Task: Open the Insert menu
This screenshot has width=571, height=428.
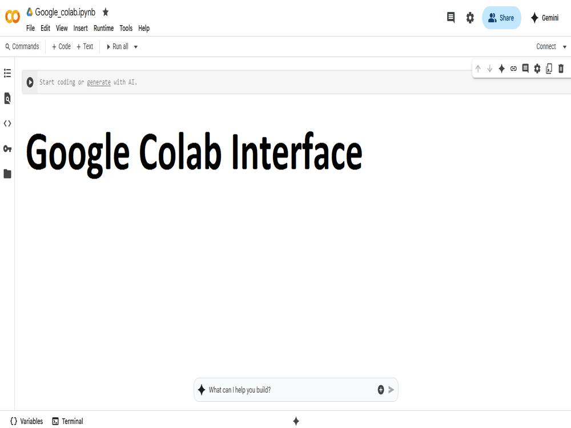Action: 81,28
